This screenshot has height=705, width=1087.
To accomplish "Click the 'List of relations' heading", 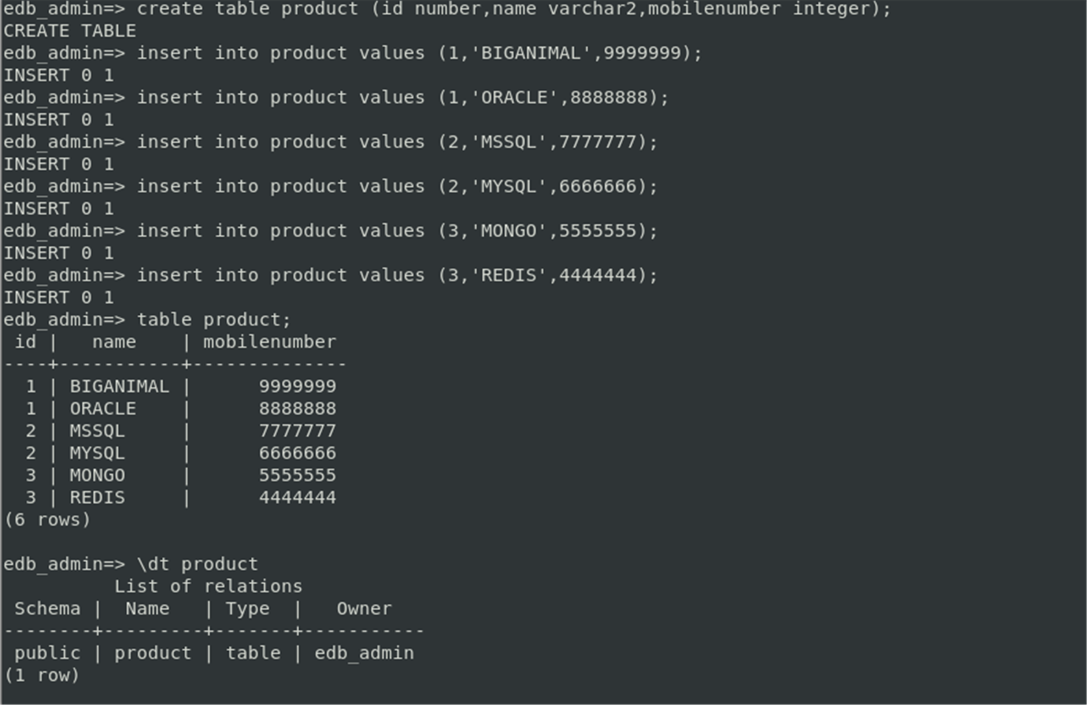I will pos(208,586).
